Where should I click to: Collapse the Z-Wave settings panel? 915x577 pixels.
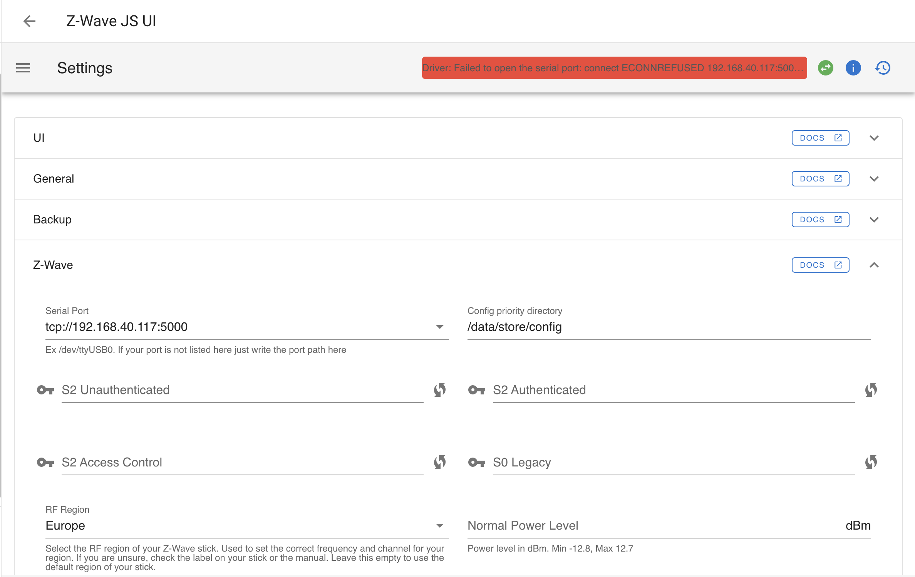click(874, 265)
